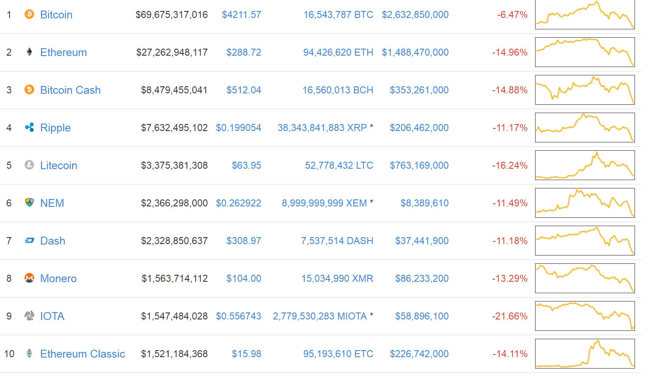This screenshot has height=376, width=663.
Task: View the Dash 7-day price graph
Action: click(x=585, y=241)
